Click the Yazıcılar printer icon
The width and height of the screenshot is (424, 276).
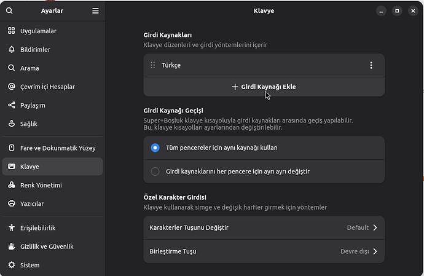(x=12, y=203)
